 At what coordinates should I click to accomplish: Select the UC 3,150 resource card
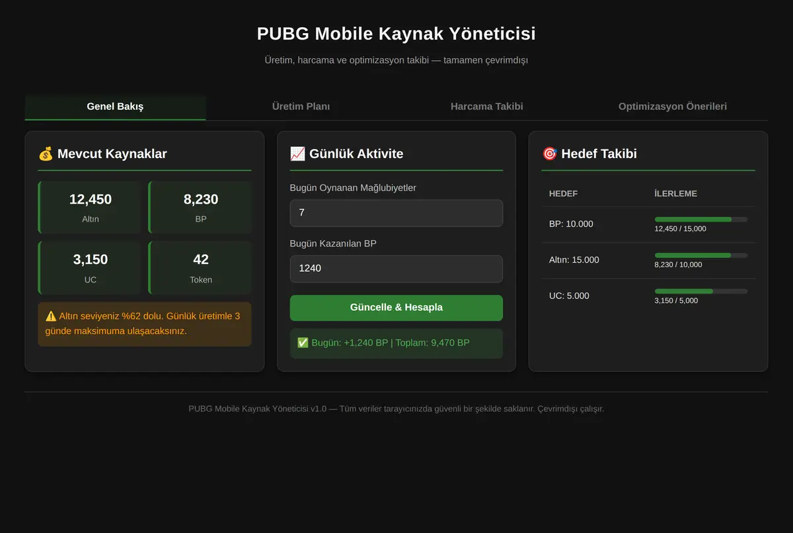click(x=90, y=268)
